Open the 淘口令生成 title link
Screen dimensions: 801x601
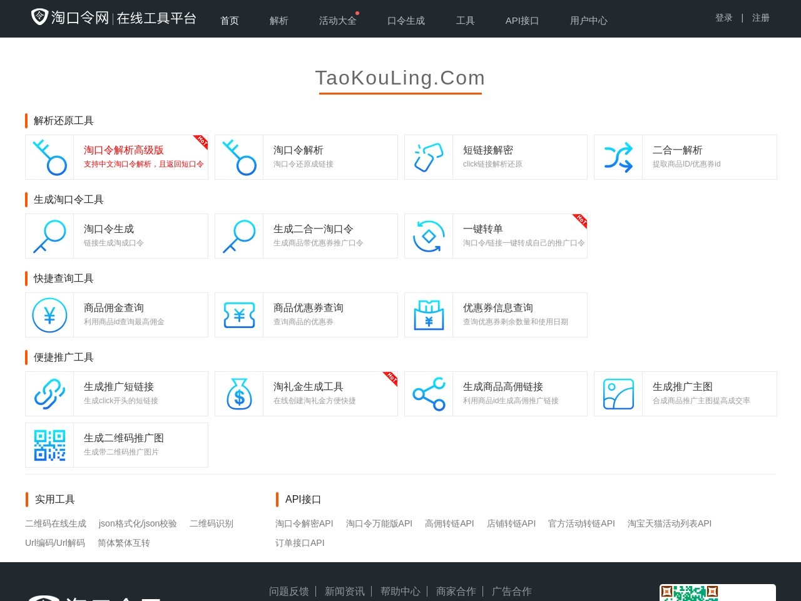pos(109,229)
